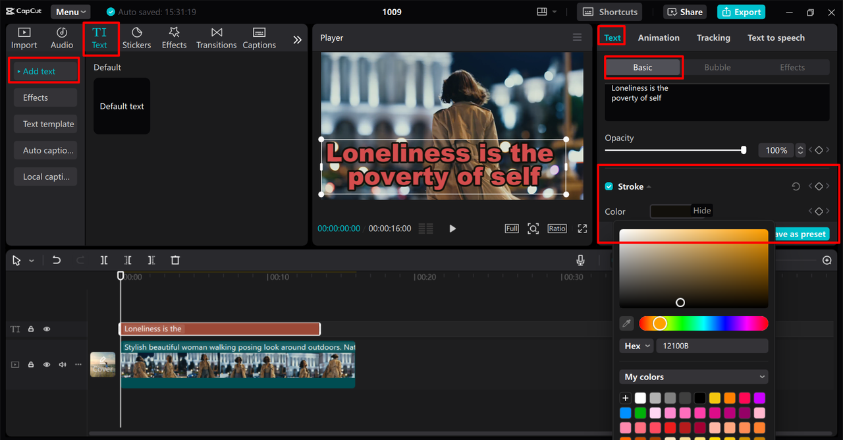Open the Ratio option in Player
The height and width of the screenshot is (440, 843).
(557, 229)
